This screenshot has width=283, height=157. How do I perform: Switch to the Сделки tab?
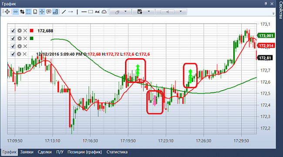pyautogui.click(x=44, y=152)
